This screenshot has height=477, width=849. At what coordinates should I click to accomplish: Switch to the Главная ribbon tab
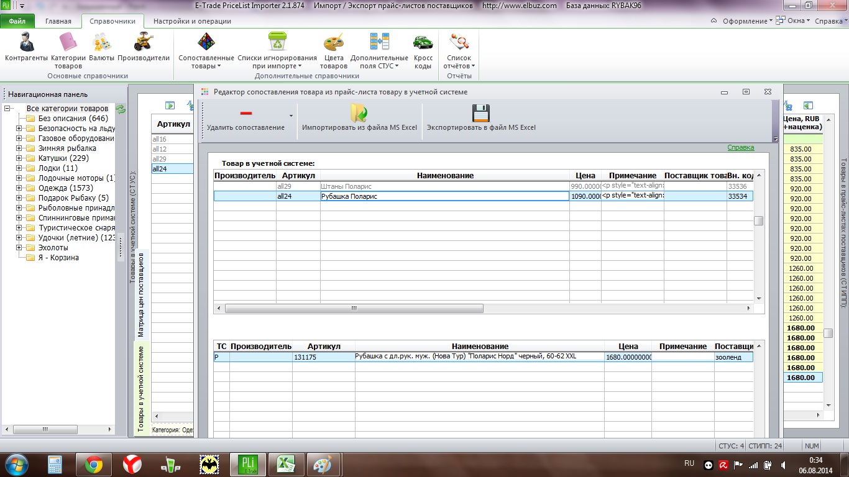[x=58, y=20]
